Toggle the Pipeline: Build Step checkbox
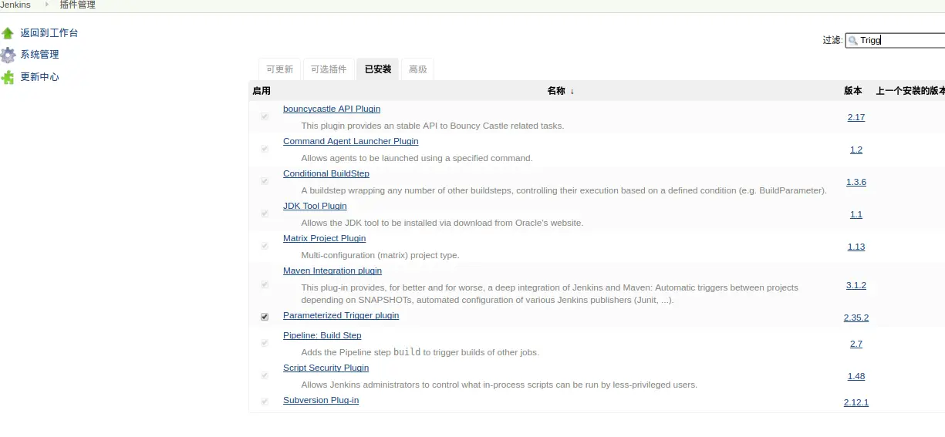 point(265,343)
